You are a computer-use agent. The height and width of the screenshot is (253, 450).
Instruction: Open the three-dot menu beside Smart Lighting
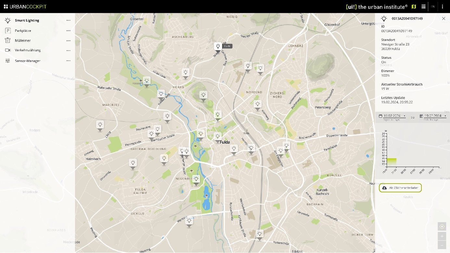pyautogui.click(x=68, y=20)
